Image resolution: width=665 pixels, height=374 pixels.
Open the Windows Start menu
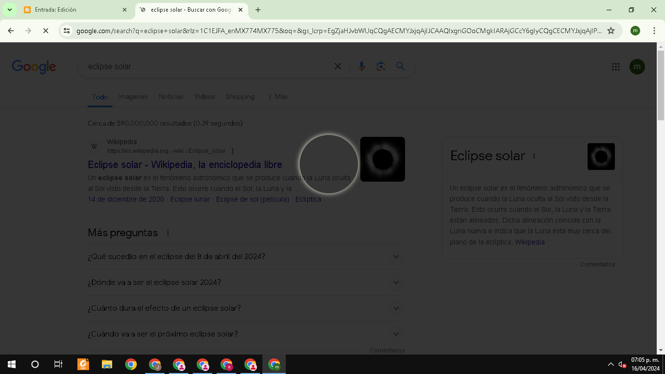click(x=12, y=364)
